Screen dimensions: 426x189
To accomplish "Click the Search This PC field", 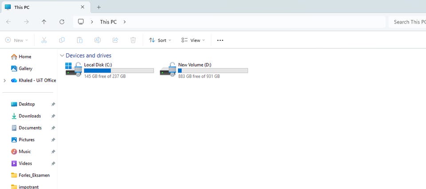I will coord(407,22).
